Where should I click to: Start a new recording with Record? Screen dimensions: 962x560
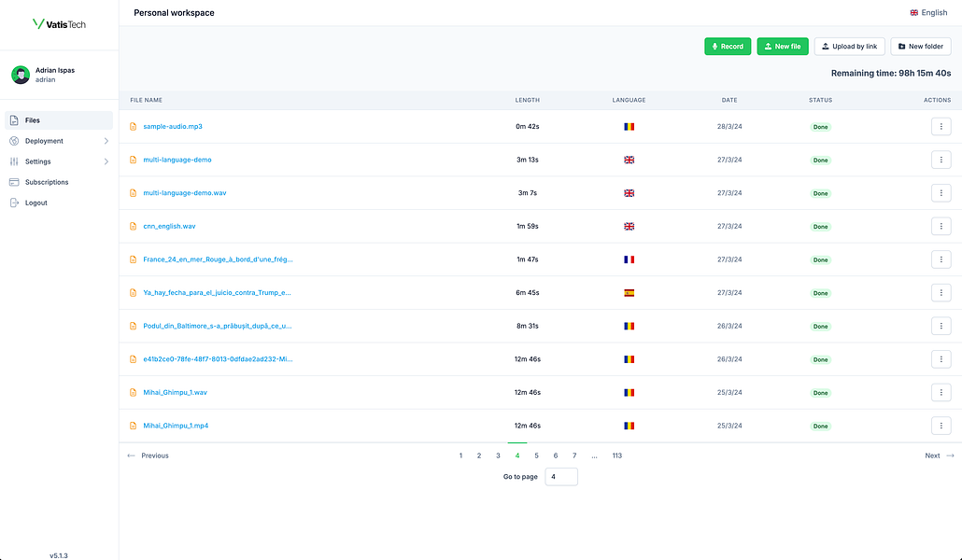point(728,46)
